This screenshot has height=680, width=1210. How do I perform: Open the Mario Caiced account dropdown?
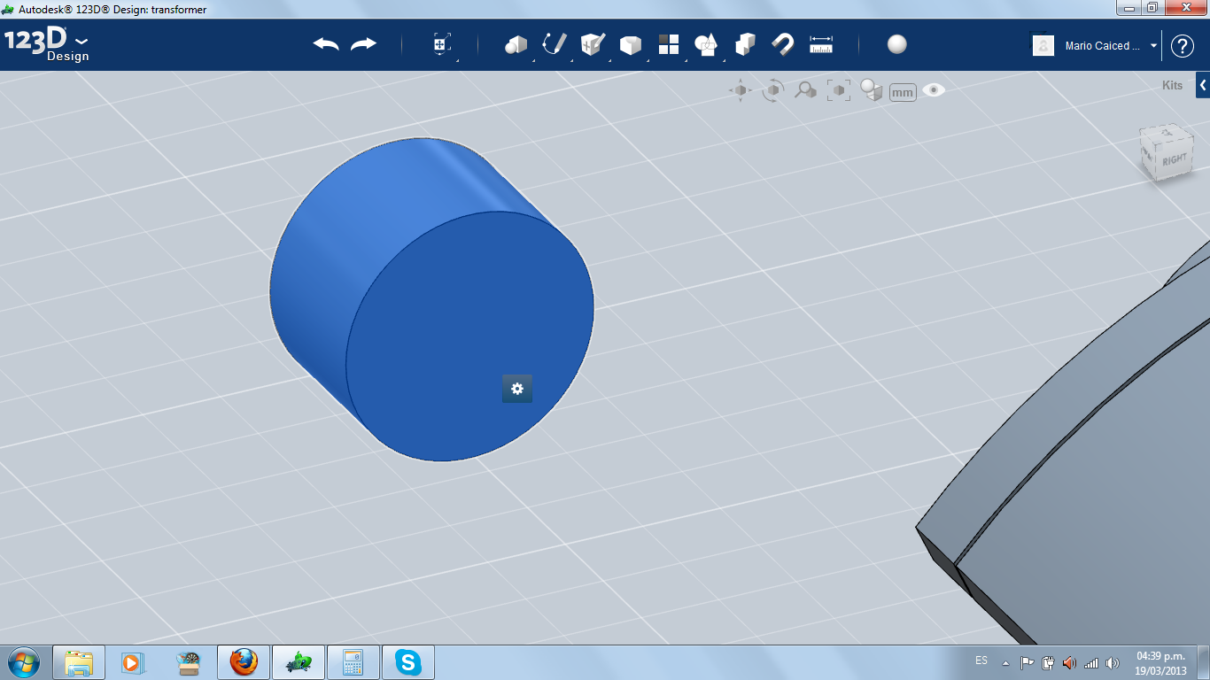tap(1112, 46)
